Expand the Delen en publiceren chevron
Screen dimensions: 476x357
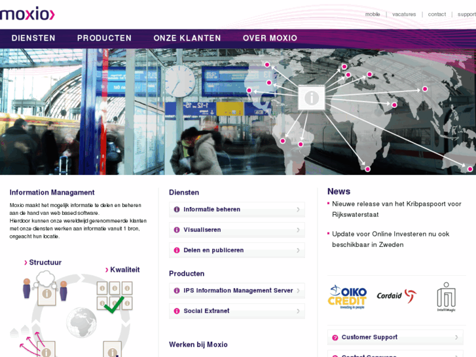point(298,250)
